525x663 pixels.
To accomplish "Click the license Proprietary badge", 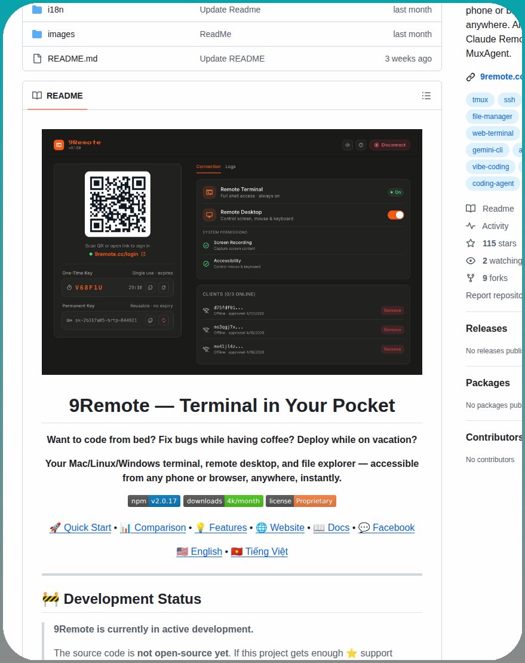I will pyautogui.click(x=300, y=501).
